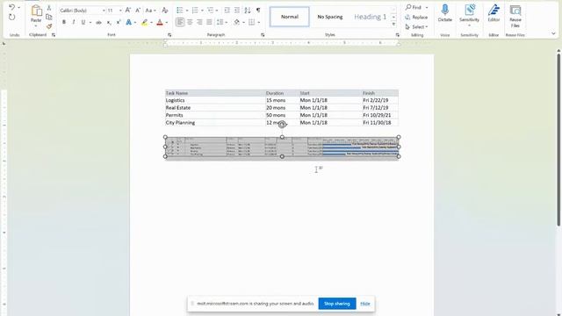Apply the No Spacing style
The image size is (562, 316).
330,17
